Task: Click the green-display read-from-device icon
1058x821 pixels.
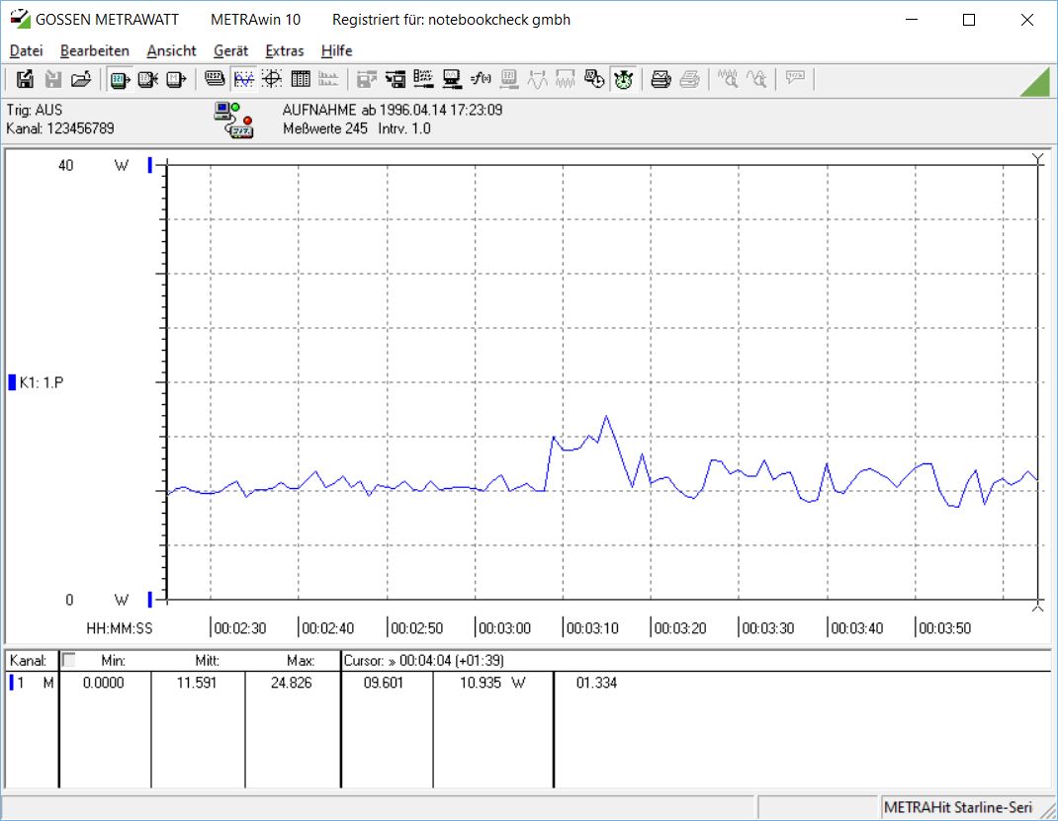Action: coord(120,80)
